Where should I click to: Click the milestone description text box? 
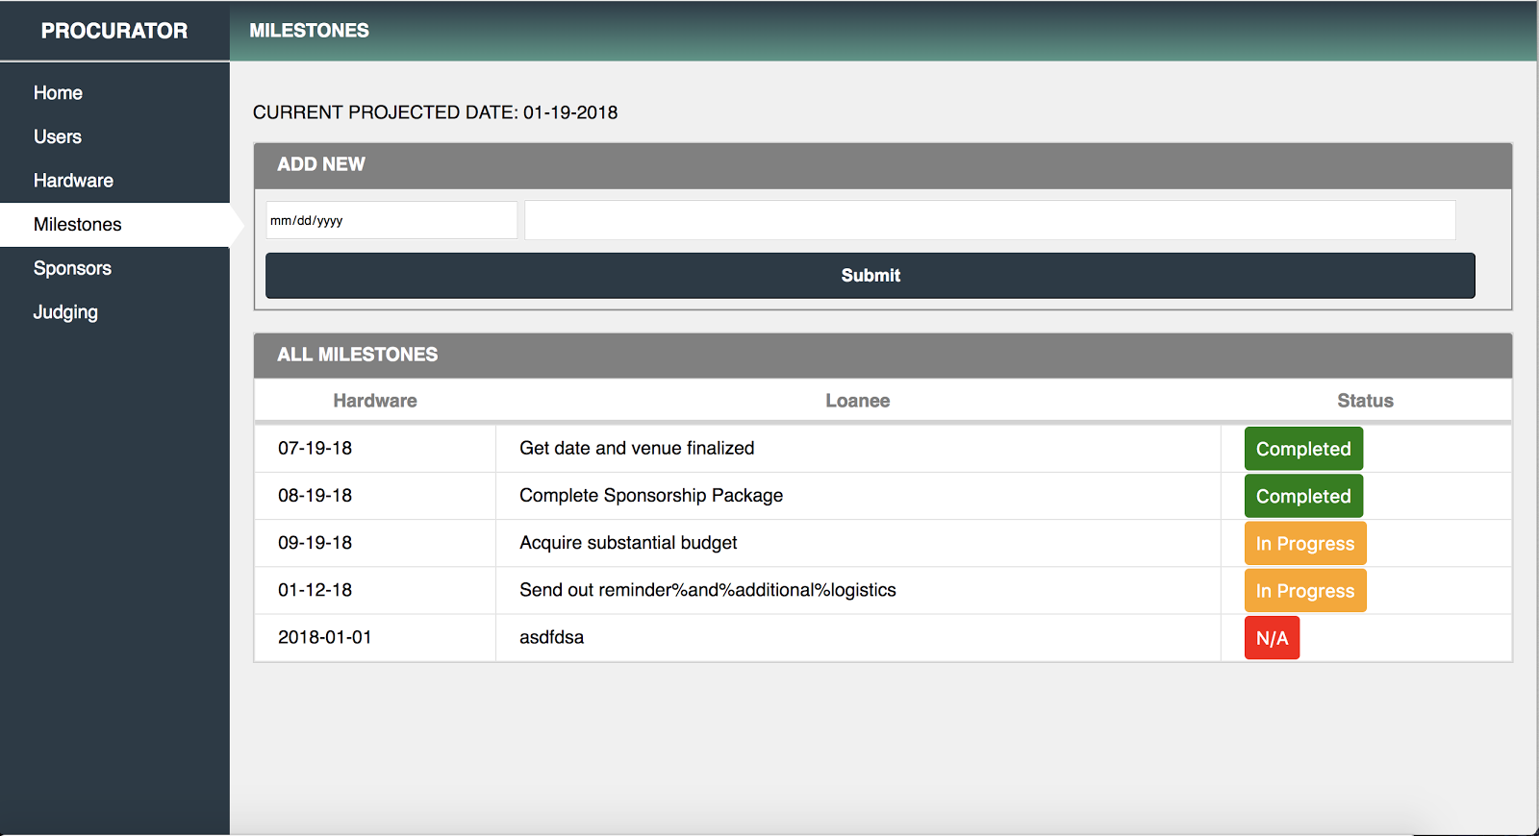[989, 220]
